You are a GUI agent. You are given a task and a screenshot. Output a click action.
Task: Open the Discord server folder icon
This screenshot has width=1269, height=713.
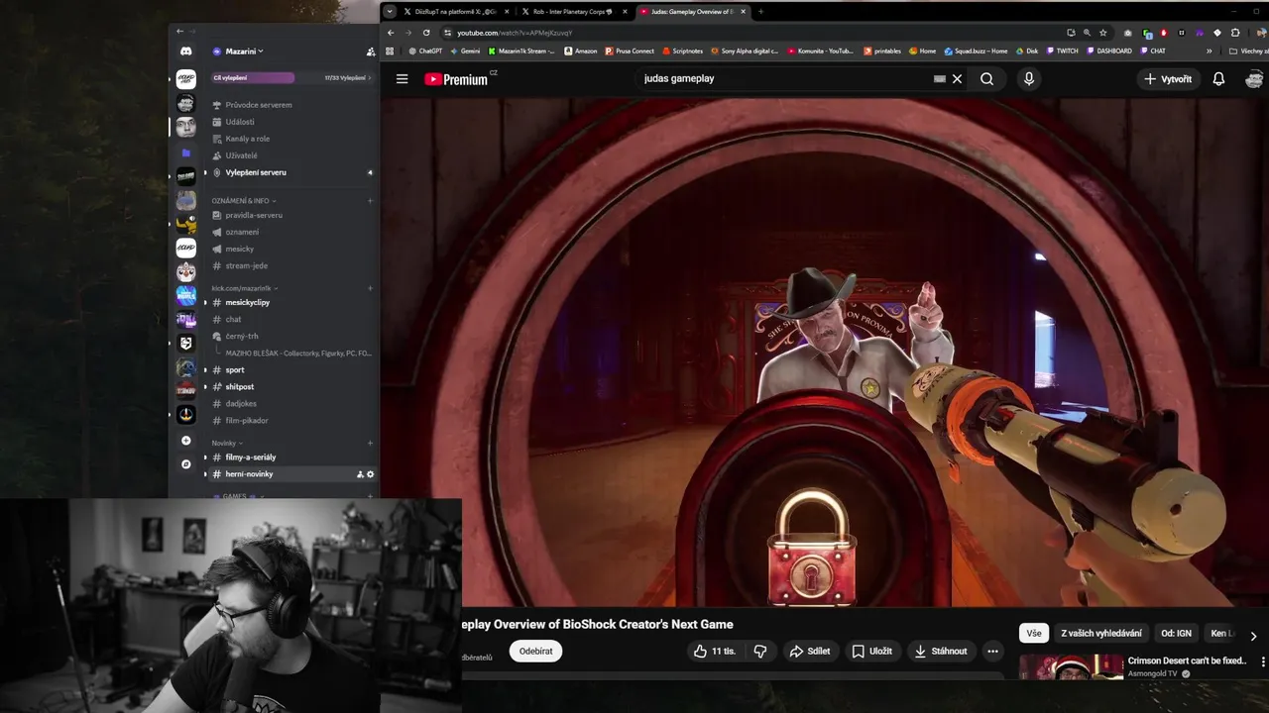click(x=185, y=153)
